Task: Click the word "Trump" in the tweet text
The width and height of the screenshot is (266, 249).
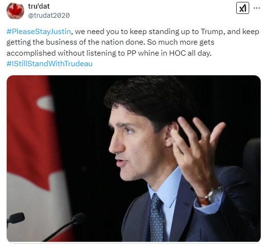Action: tap(212, 32)
